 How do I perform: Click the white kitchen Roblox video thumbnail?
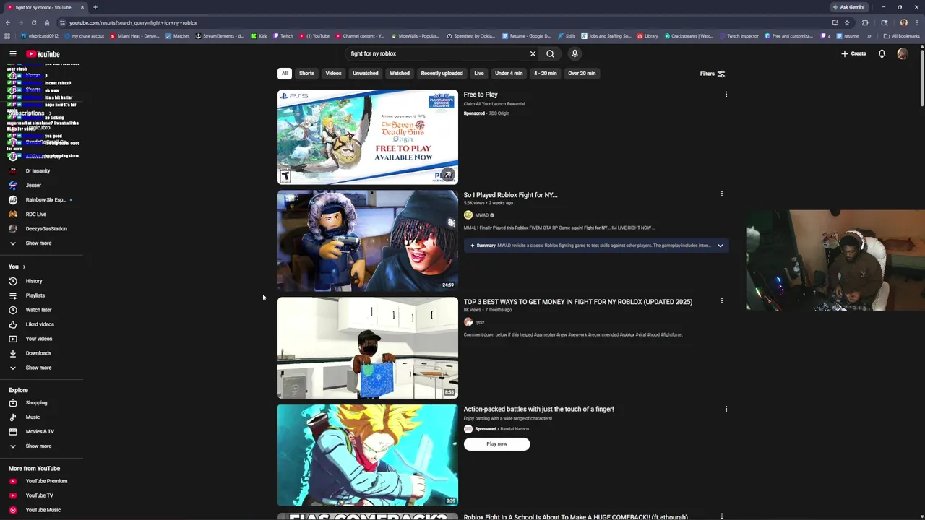[x=367, y=348]
